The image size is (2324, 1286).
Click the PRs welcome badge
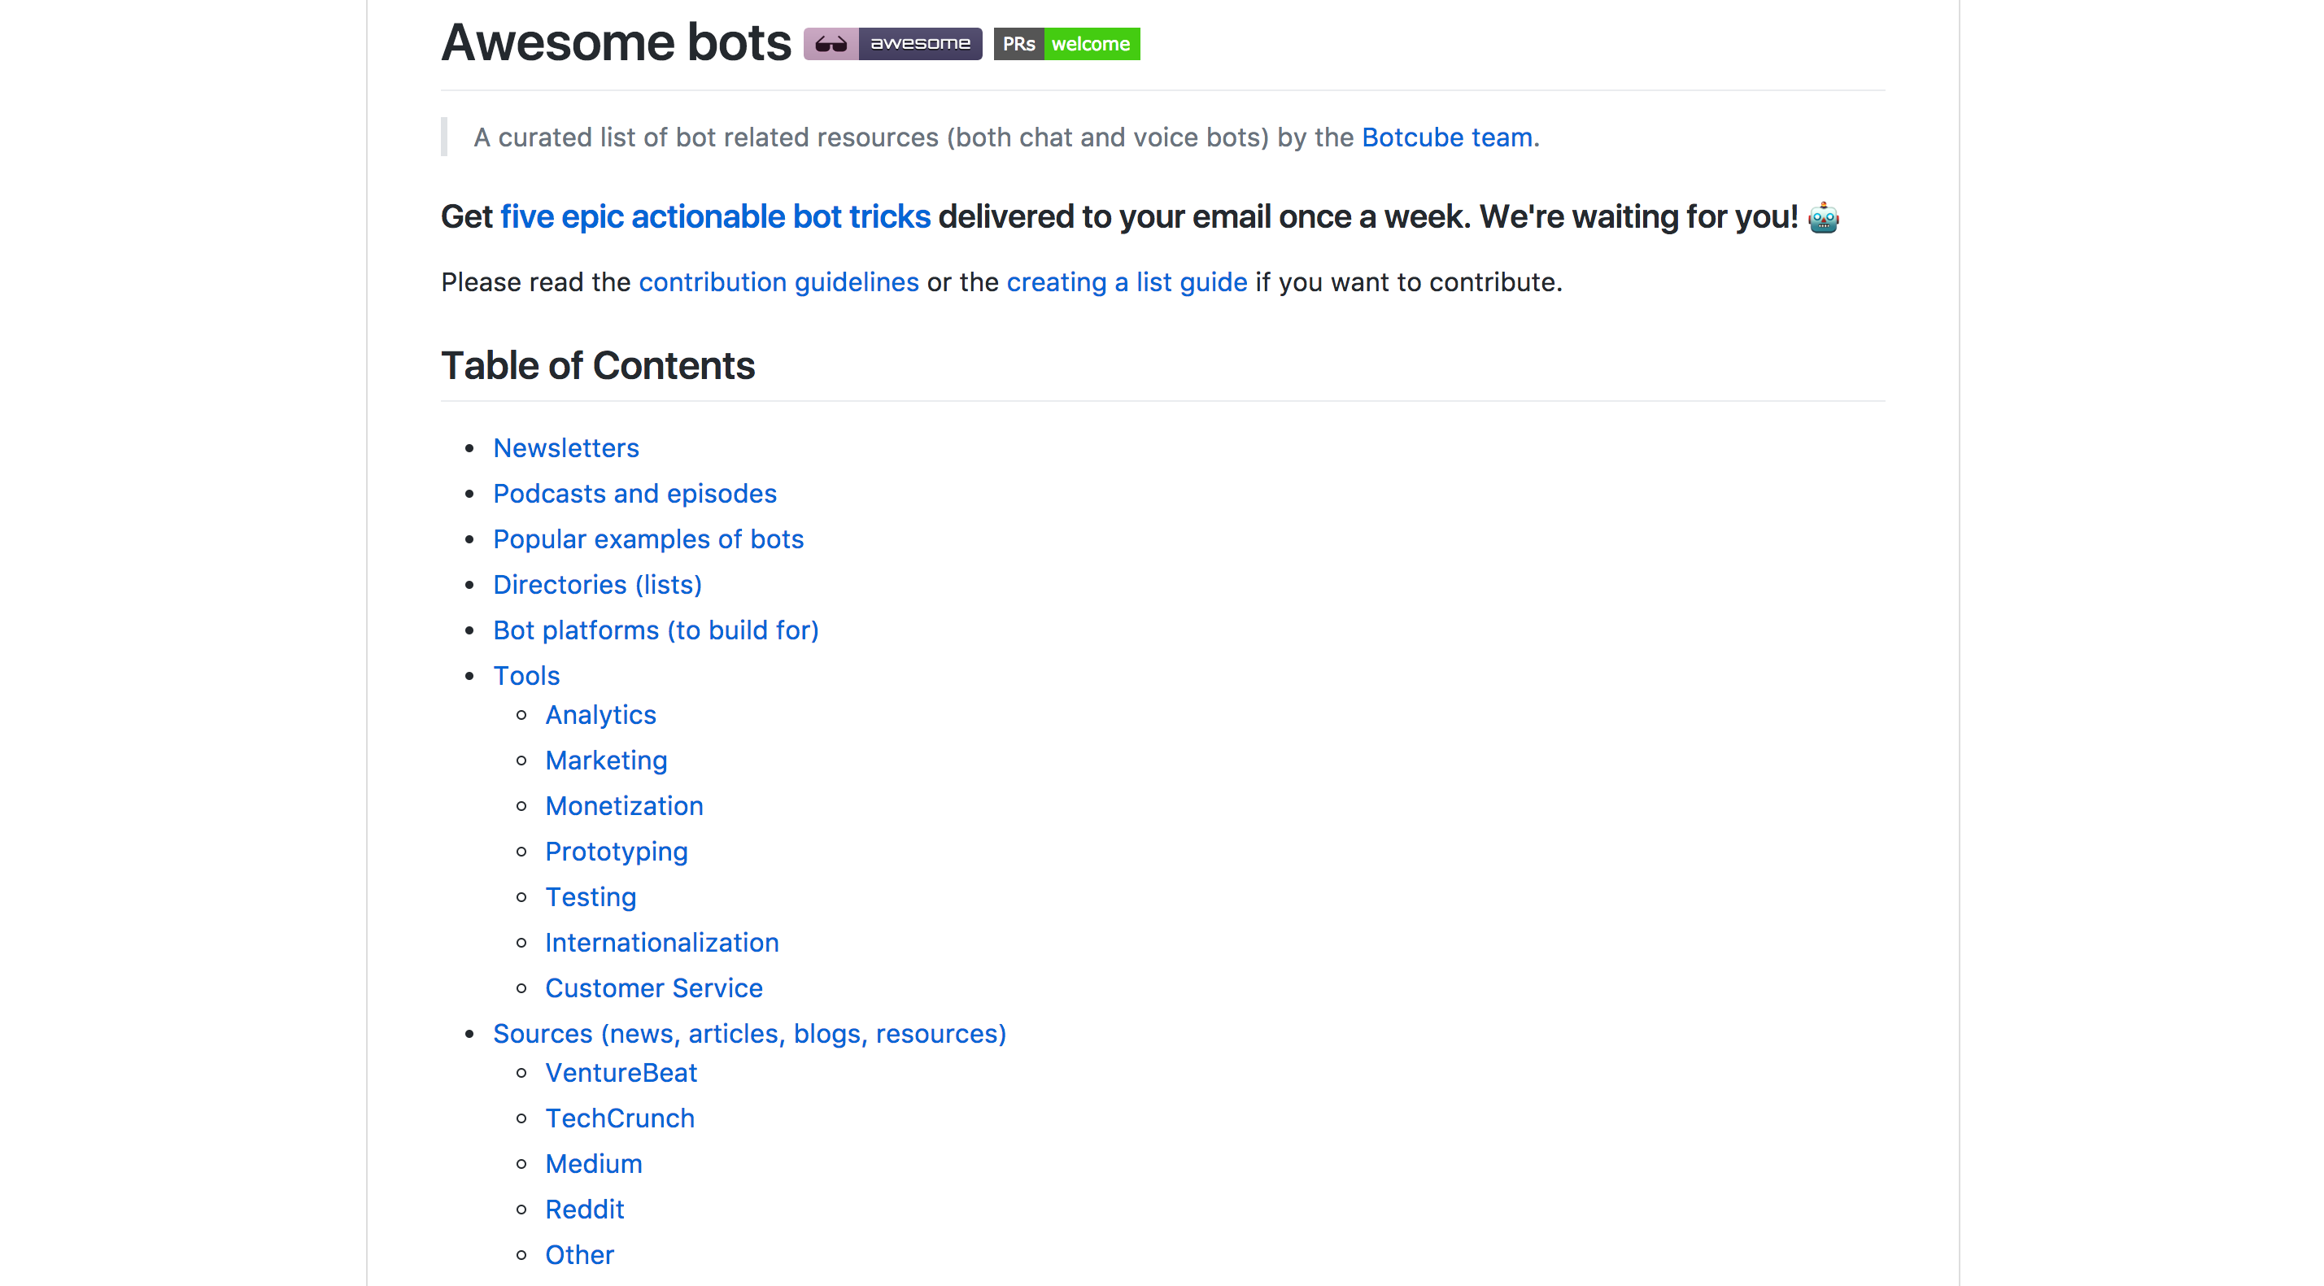click(1066, 43)
